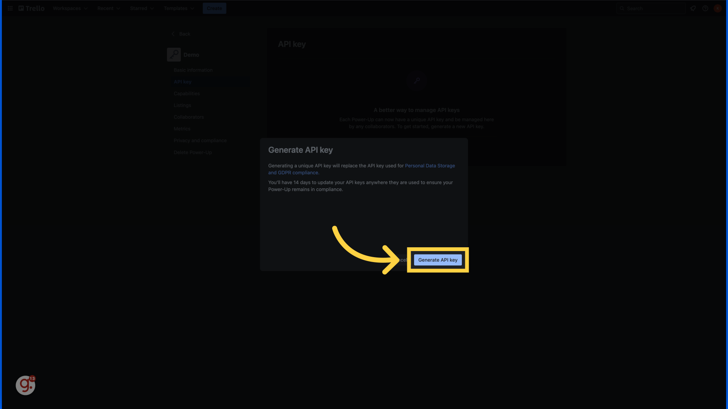Click the Back chevron arrow
Screen dimensions: 728x409
click(173, 34)
